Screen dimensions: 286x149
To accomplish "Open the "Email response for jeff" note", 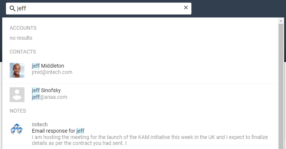I will (x=58, y=131).
